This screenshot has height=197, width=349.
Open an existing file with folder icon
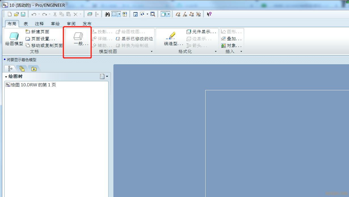point(16,14)
